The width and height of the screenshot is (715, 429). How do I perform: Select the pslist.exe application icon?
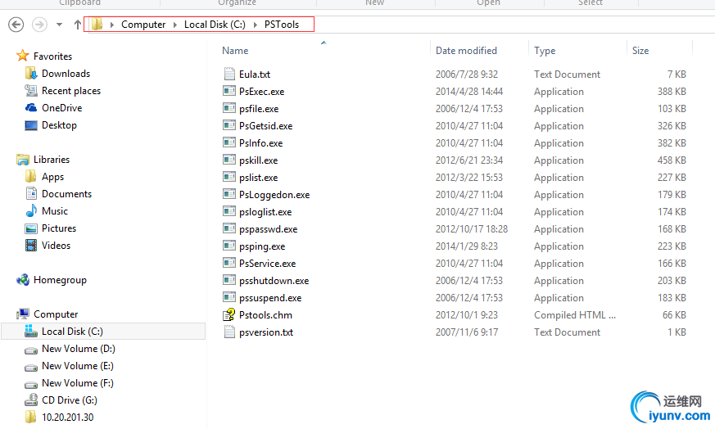click(x=229, y=177)
